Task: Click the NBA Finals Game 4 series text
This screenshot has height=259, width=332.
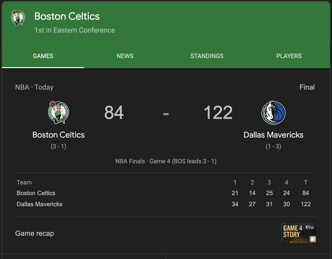Action: click(x=166, y=161)
